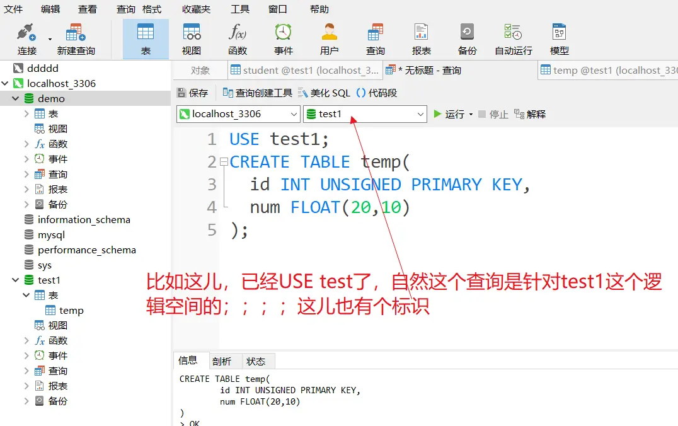
Task: Insert a 代码段 (Code Snippet)
Action: pyautogui.click(x=377, y=93)
